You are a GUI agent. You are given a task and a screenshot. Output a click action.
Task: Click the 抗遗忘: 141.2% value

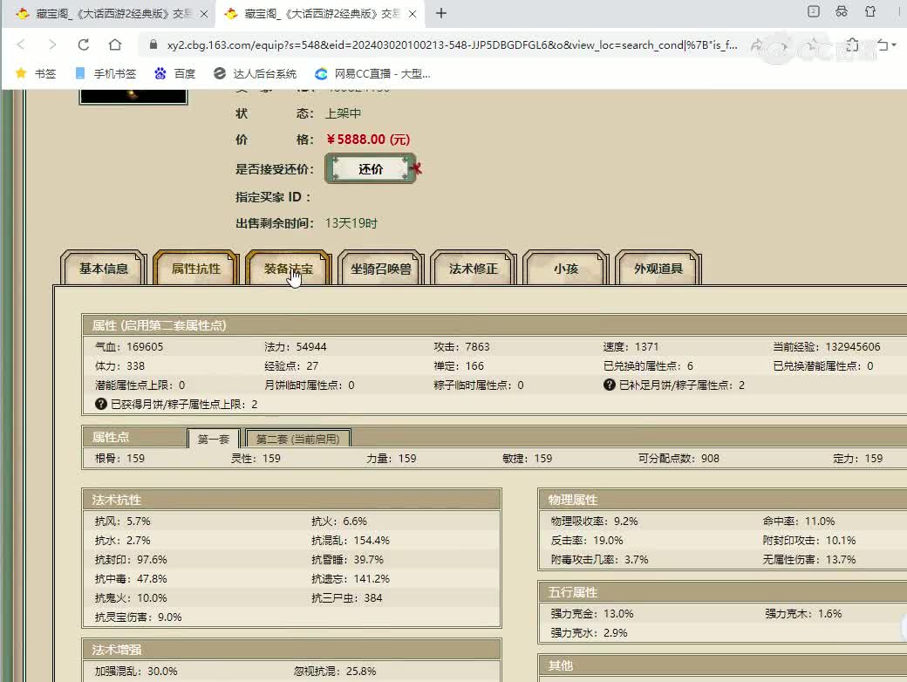(351, 578)
